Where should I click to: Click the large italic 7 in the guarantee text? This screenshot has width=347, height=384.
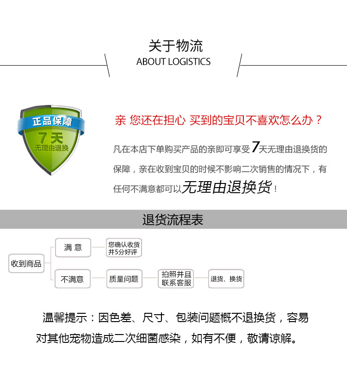point(255,146)
